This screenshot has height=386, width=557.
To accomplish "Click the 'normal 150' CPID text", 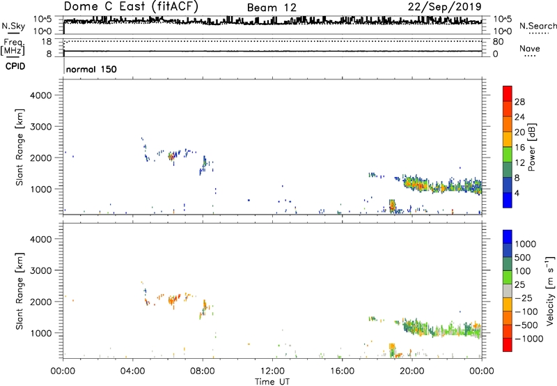I will 91,69.
